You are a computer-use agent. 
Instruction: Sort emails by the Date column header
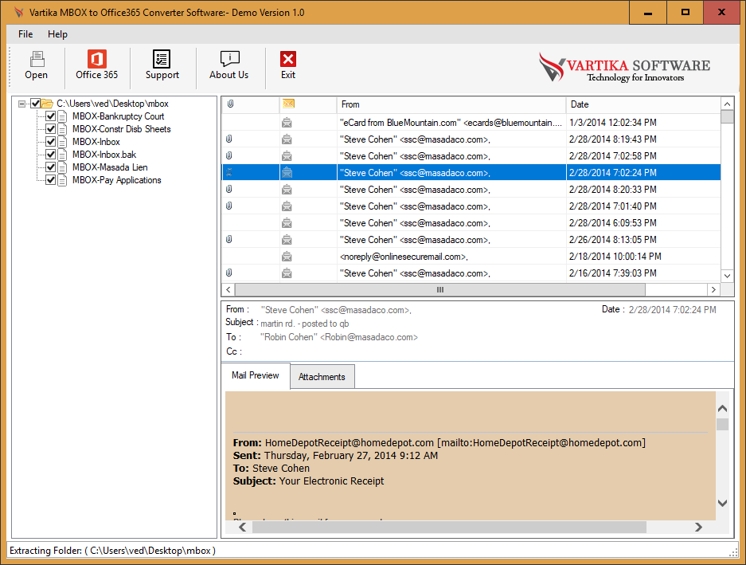tap(643, 104)
